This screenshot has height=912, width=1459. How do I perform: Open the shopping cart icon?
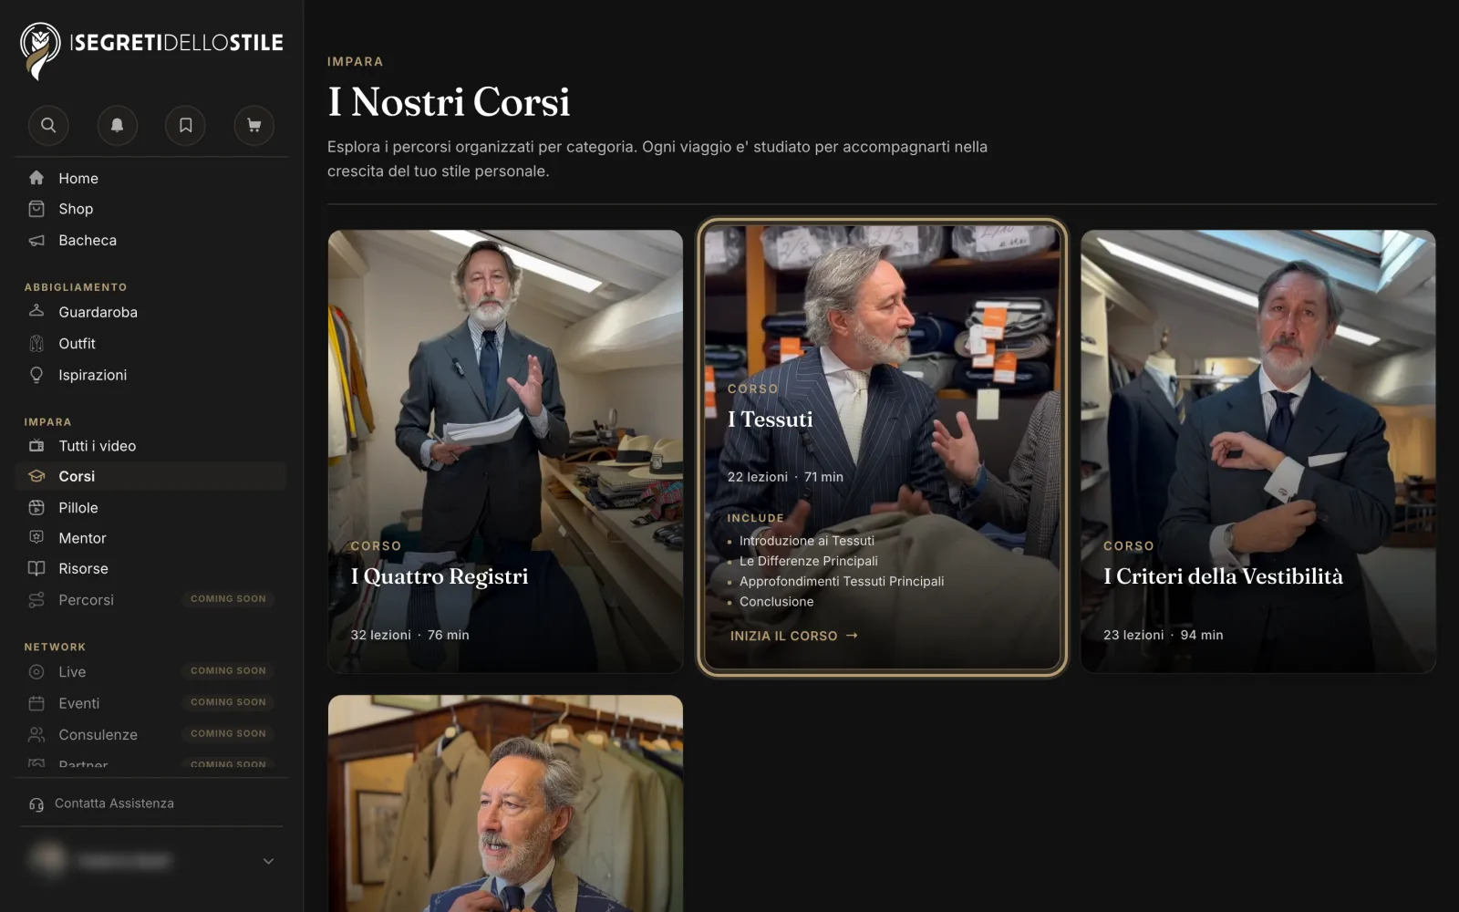pyautogui.click(x=254, y=125)
